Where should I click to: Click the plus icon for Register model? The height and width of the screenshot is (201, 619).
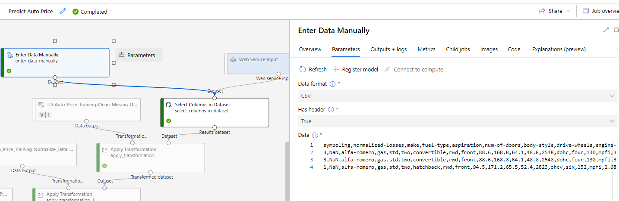(336, 69)
